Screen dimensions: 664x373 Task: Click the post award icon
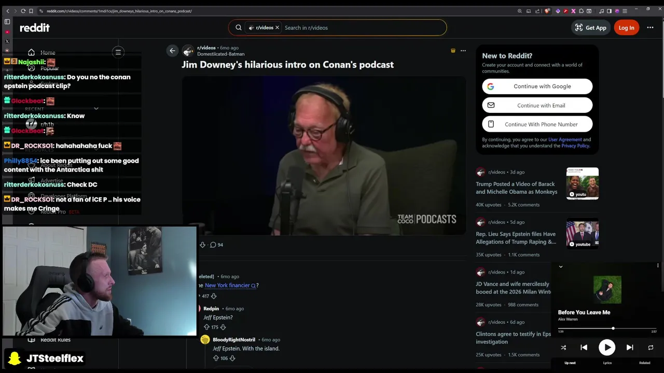(453, 51)
